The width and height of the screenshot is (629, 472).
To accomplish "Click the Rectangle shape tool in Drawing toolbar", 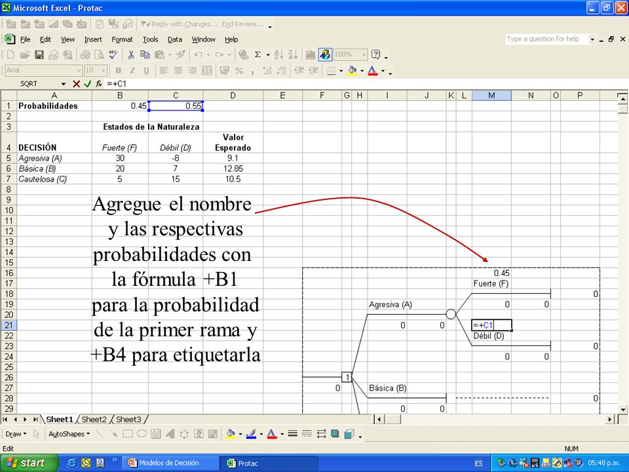I will click(x=128, y=434).
